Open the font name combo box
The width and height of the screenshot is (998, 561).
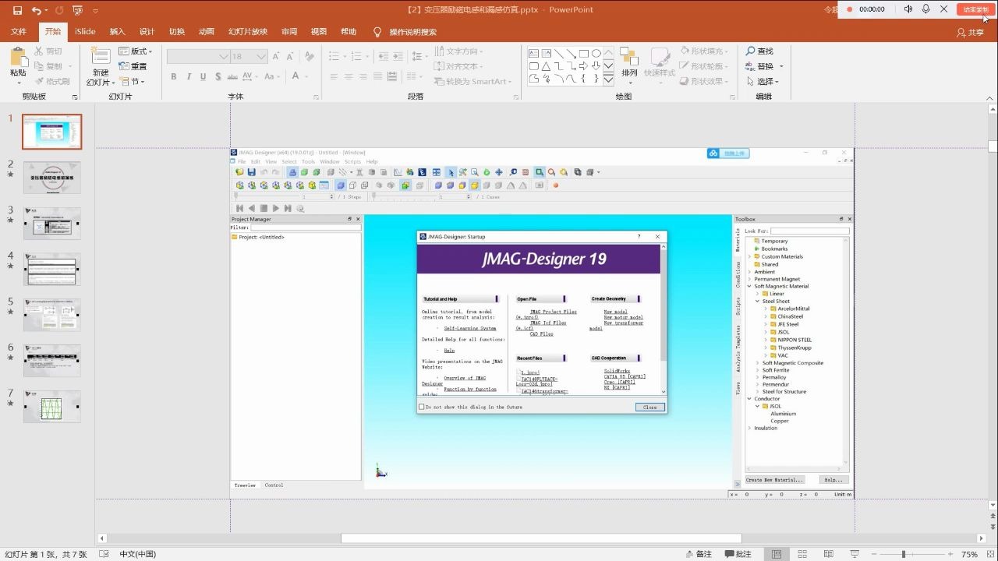tap(198, 56)
